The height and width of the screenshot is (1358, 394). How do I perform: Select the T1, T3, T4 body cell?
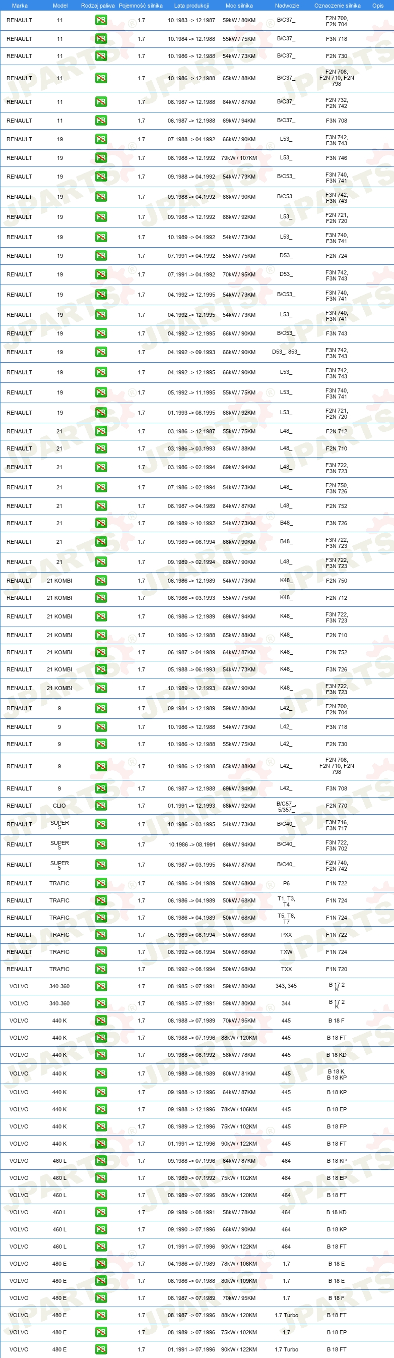point(286,901)
